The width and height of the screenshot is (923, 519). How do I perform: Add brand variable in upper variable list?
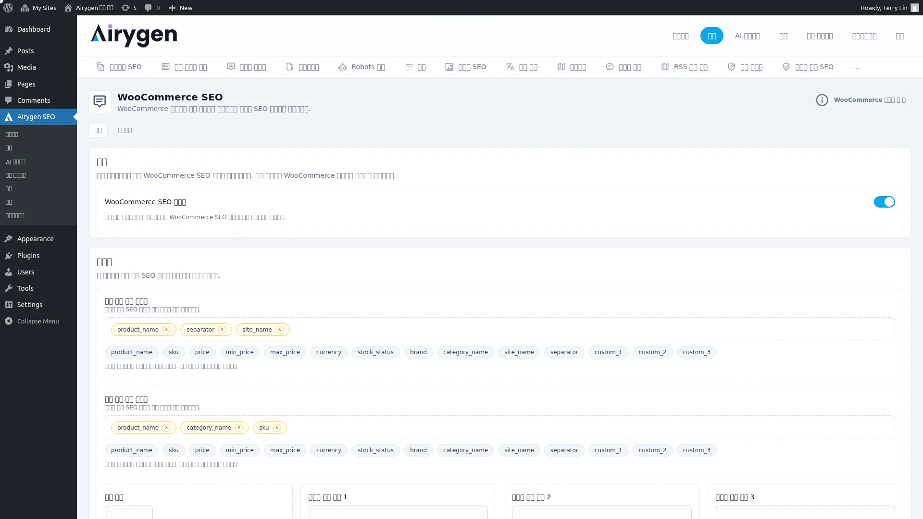click(418, 352)
